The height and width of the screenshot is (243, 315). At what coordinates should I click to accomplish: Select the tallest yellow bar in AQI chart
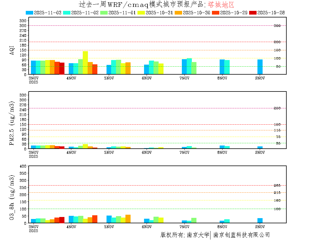(x=85, y=63)
